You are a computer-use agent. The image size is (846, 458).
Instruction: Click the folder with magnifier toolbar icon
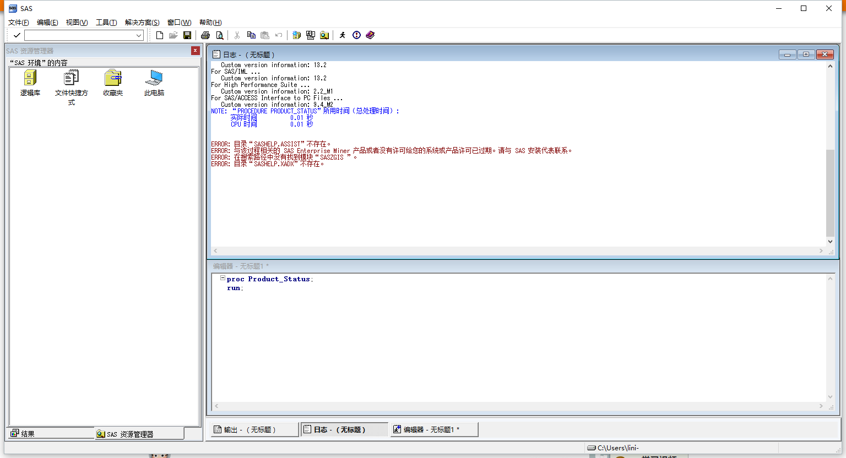pos(324,35)
